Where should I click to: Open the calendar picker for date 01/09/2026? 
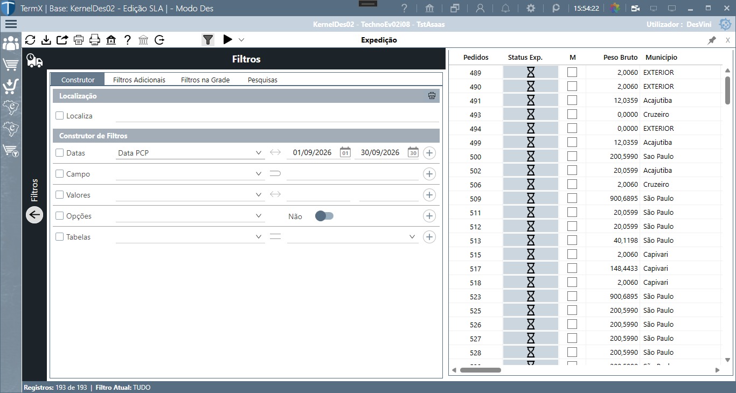click(x=345, y=152)
